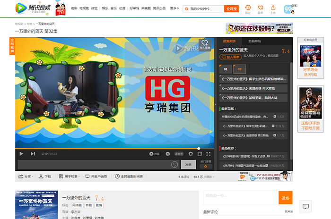331x219 pixels.
Task: Toggle the 弹幕 danmu switch
Action: click(x=155, y=154)
